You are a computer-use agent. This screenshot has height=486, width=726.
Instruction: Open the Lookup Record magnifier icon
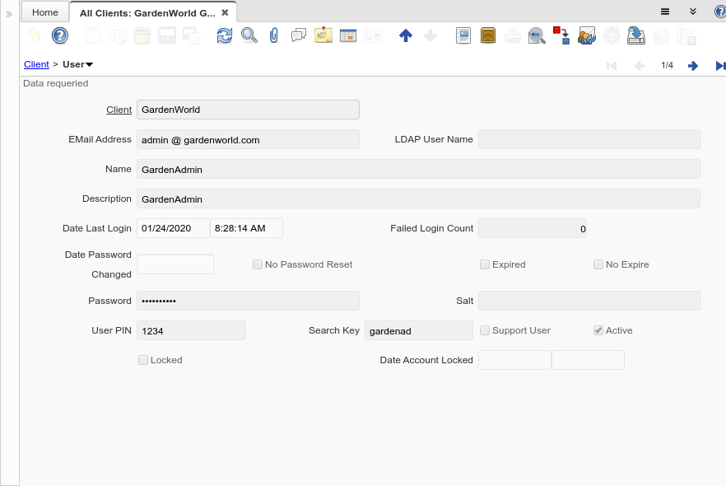(249, 35)
